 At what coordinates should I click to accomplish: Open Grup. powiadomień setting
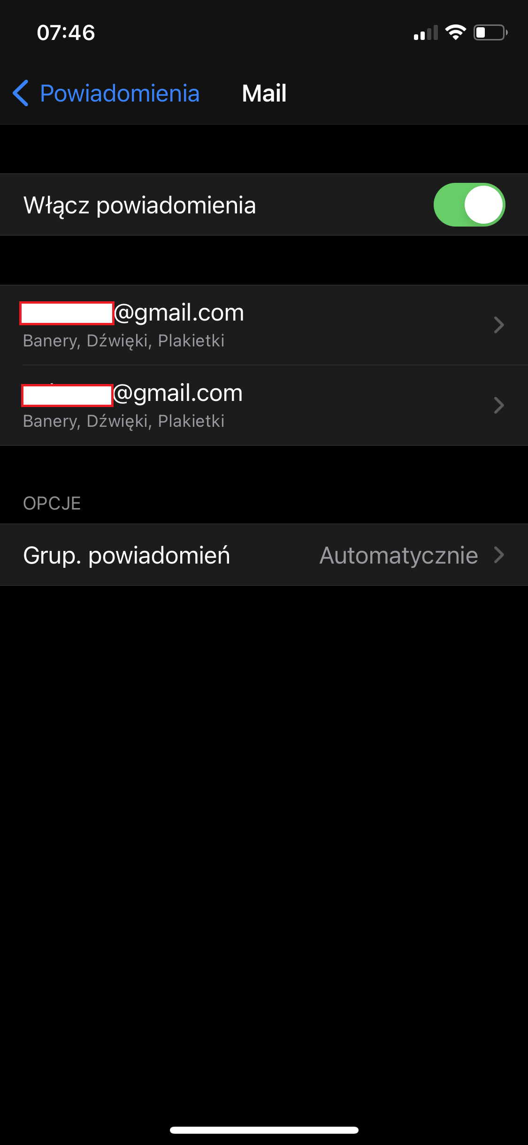click(x=264, y=555)
